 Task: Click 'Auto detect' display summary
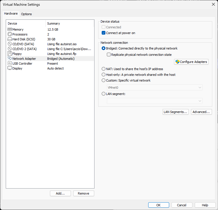55,68
